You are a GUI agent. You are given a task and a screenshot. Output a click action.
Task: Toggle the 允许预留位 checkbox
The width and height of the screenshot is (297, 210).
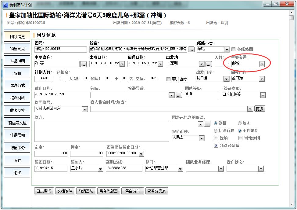click(216, 146)
